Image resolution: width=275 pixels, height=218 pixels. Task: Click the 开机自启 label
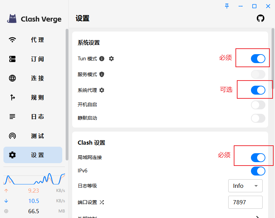pyautogui.click(x=87, y=105)
